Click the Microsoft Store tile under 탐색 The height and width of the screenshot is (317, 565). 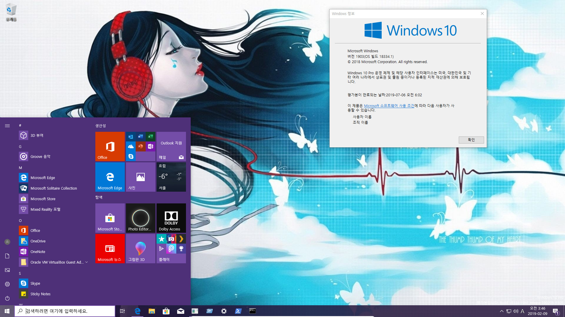click(x=110, y=218)
